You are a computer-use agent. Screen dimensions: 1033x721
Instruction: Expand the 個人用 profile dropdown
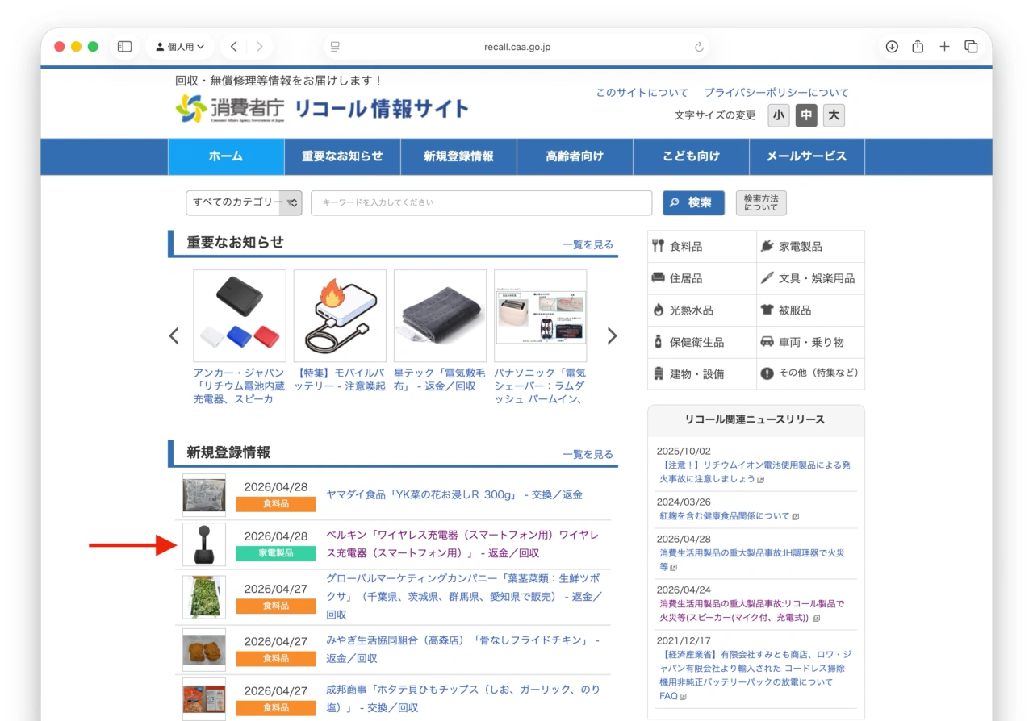[x=180, y=47]
